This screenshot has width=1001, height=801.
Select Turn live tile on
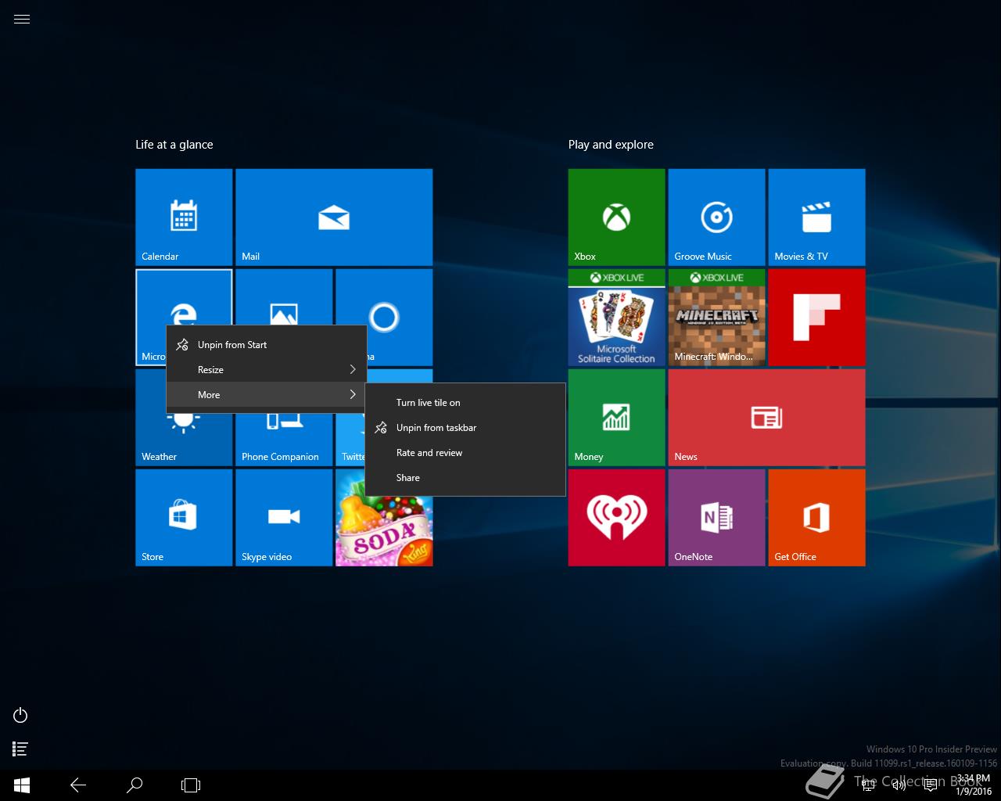coord(465,403)
